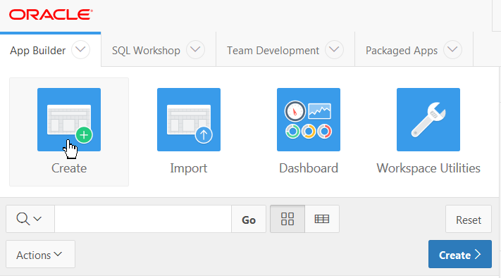The image size is (501, 278).
Task: Select the SQL Workshop tab
Action: pos(146,51)
